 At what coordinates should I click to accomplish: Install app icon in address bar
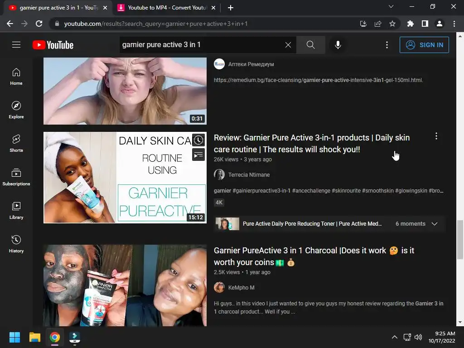[363, 24]
